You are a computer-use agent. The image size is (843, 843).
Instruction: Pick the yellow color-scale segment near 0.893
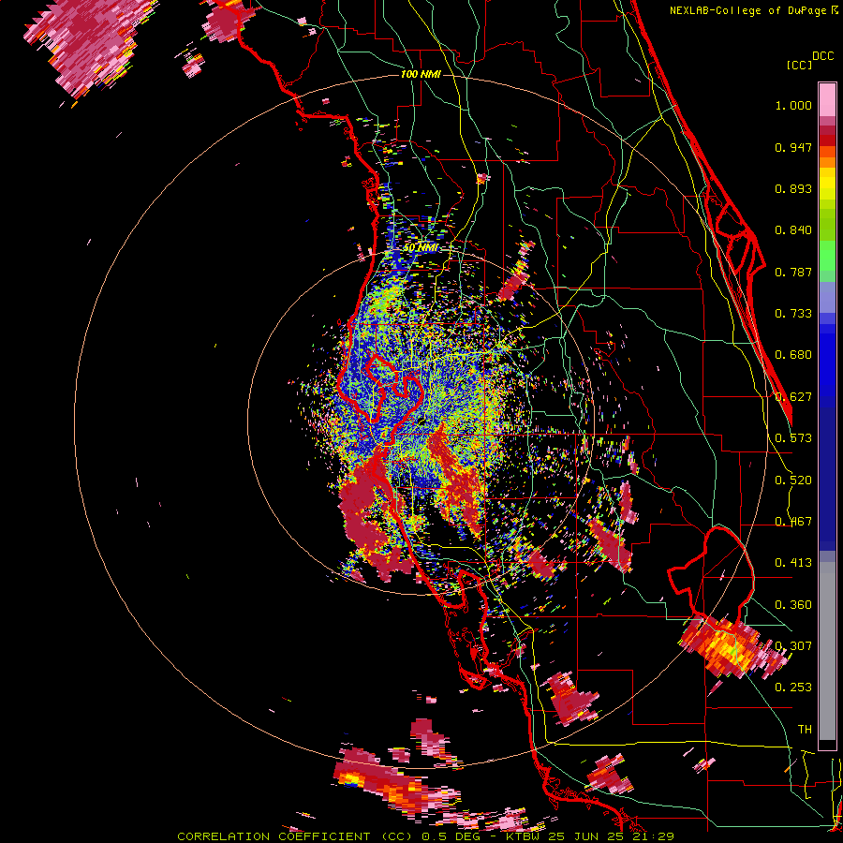[827, 185]
